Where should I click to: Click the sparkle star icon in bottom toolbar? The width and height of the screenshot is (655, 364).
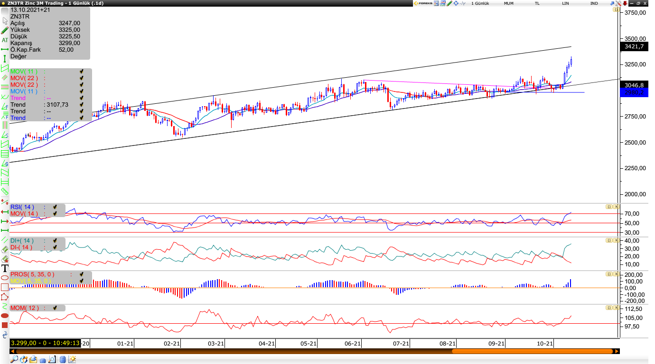point(72,359)
